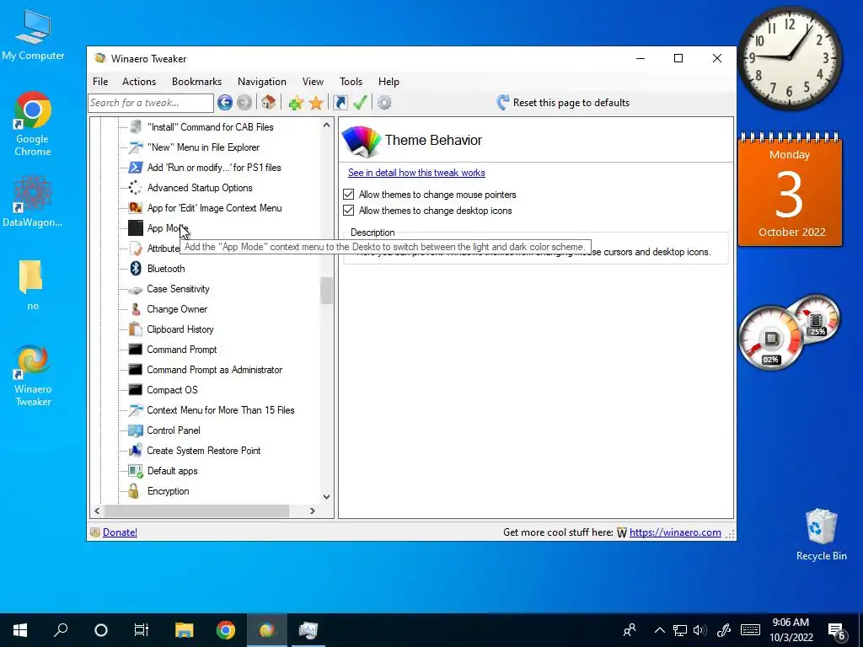The image size is (863, 647).
Task: Click the horizontal scroll left arrow
Action: click(x=98, y=511)
